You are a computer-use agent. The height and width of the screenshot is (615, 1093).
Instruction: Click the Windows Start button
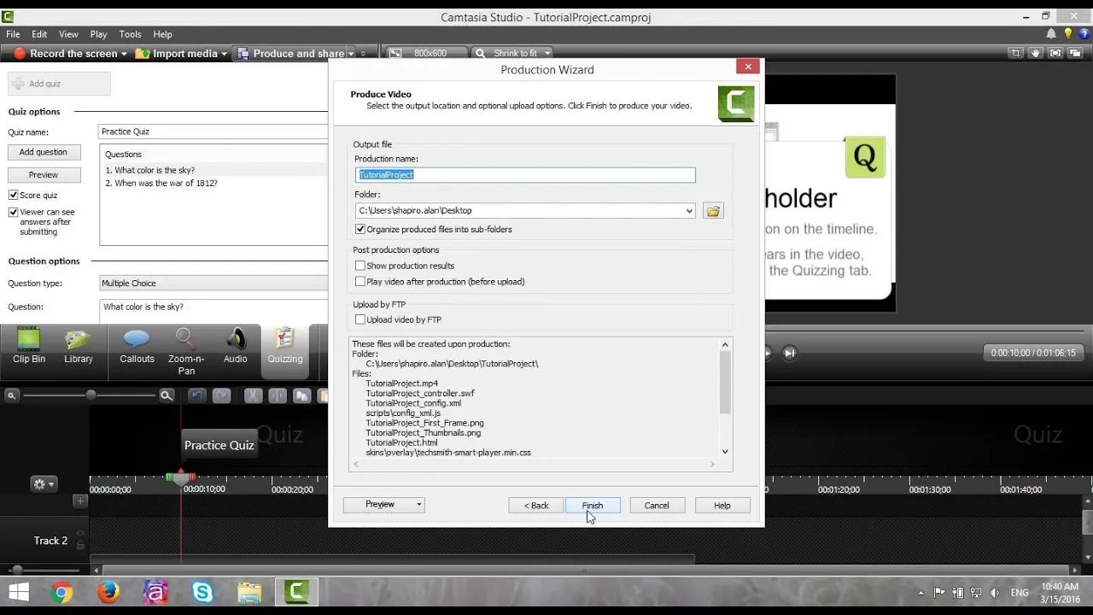pyautogui.click(x=18, y=592)
